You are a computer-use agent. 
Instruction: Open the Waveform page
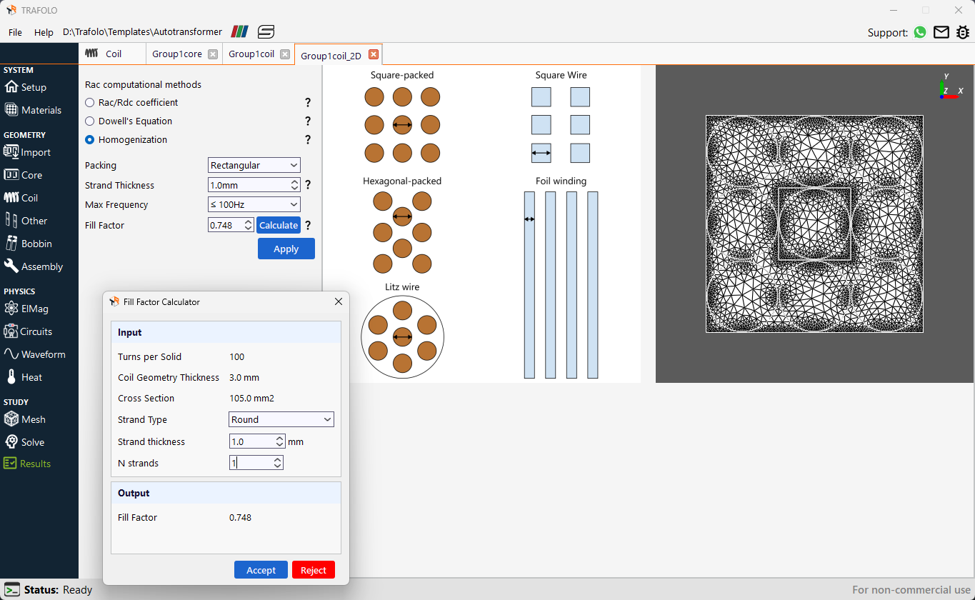tap(35, 354)
